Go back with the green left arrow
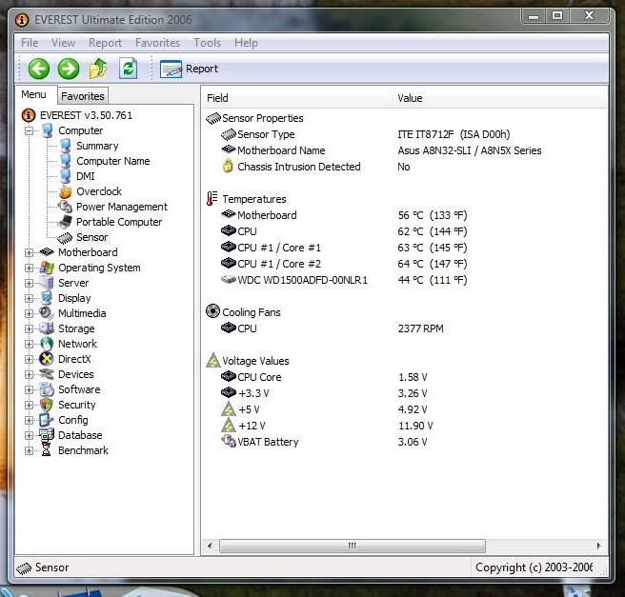The width and height of the screenshot is (625, 597). 39,69
